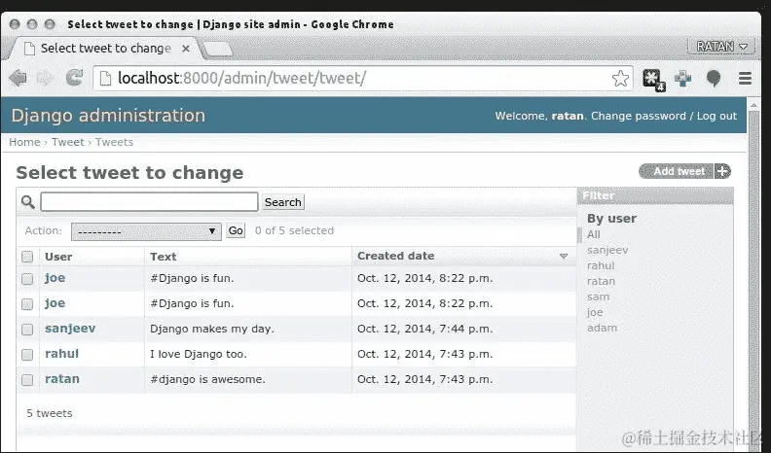Click the 'Oct. 12, 2014, 7:44 p.m.' date
771x453 pixels.
424,329
